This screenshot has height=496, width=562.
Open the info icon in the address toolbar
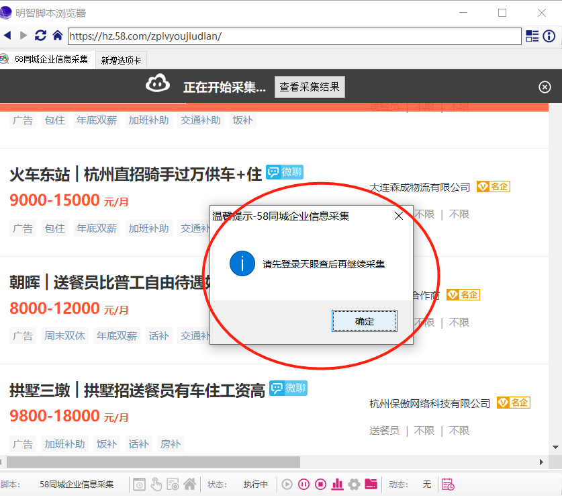[549, 36]
